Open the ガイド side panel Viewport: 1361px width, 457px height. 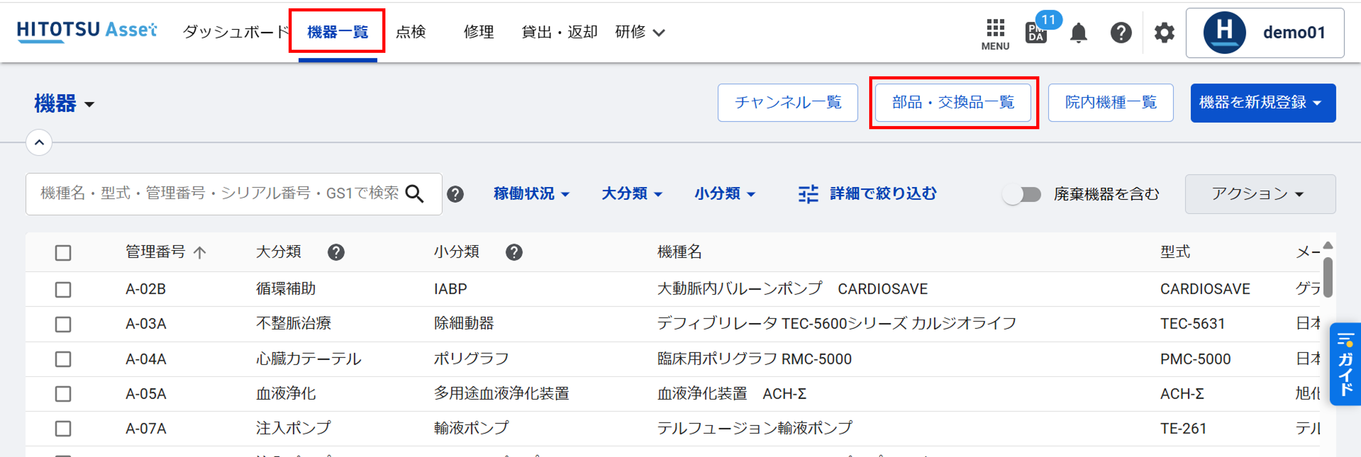1345,364
